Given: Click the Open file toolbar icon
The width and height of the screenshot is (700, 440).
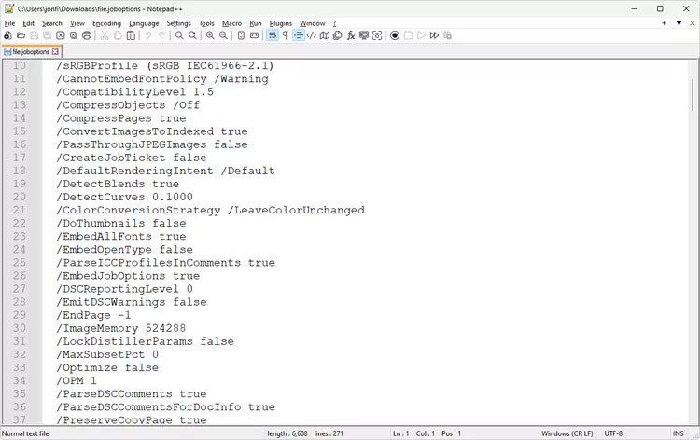Looking at the screenshot, I should (x=21, y=35).
